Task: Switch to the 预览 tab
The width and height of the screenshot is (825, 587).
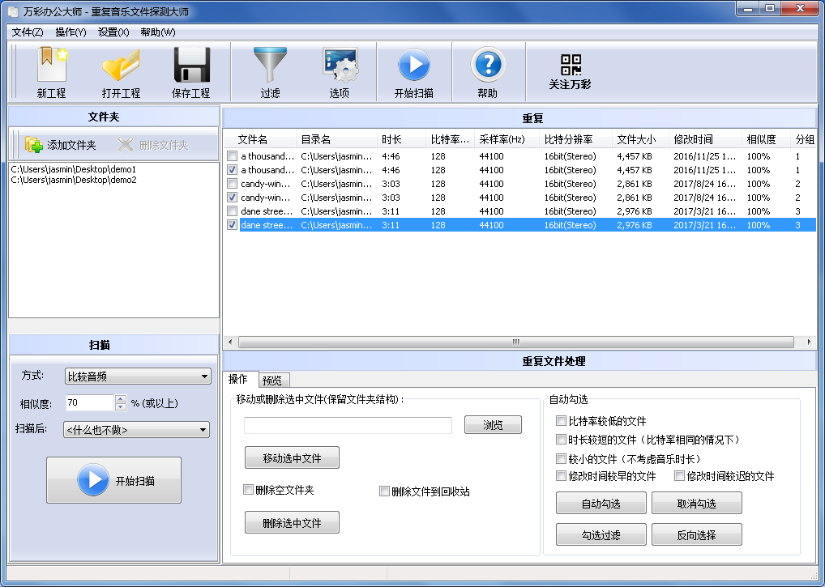Action: click(x=274, y=381)
